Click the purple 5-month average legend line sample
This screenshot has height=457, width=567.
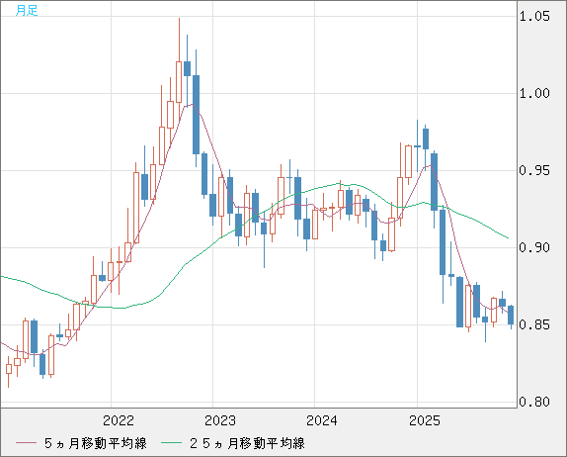[x=26, y=443]
